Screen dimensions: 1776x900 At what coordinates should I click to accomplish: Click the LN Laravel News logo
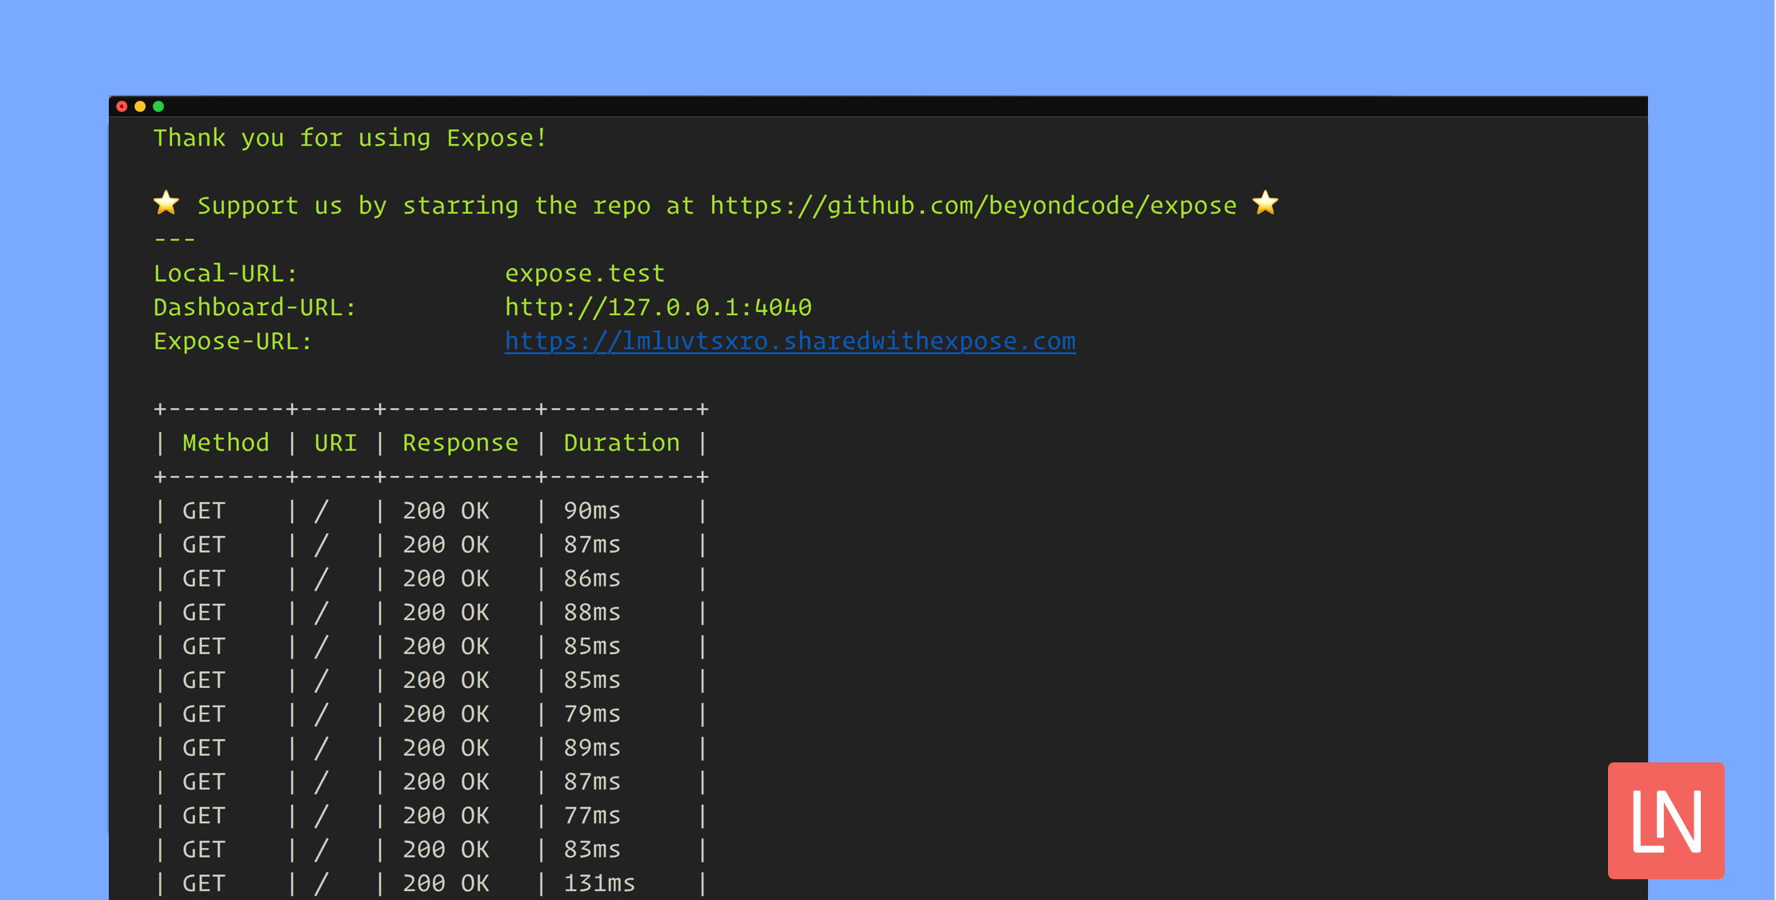[1666, 821]
